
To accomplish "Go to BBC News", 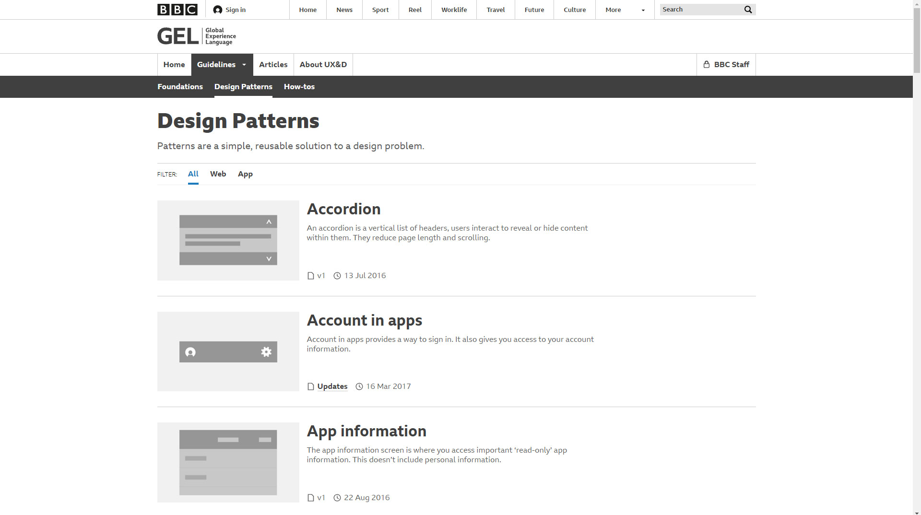I will [x=344, y=10].
